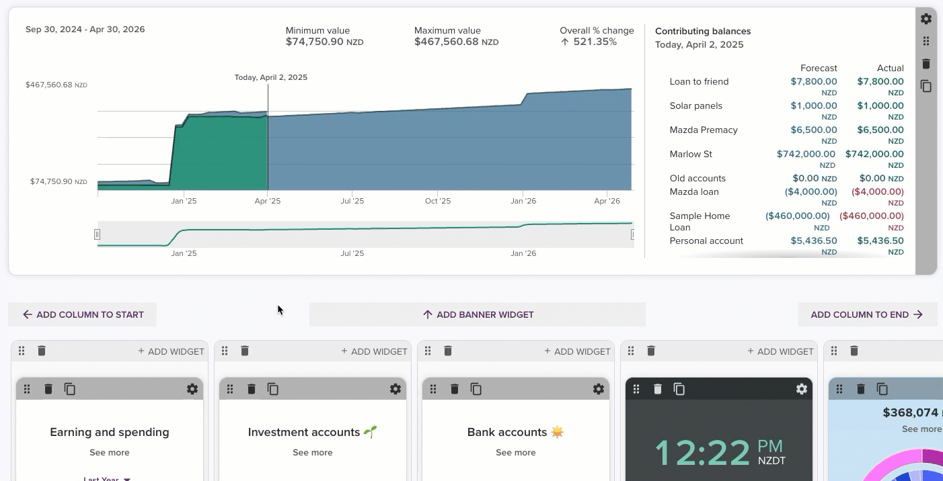Click right handle of chart range slider
Image resolution: width=943 pixels, height=481 pixels.
[x=632, y=234]
